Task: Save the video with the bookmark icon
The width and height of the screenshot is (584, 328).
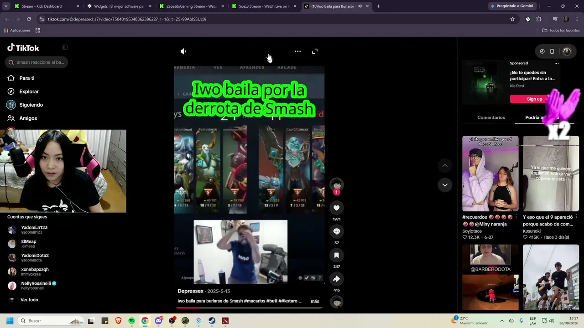Action: 337,255
